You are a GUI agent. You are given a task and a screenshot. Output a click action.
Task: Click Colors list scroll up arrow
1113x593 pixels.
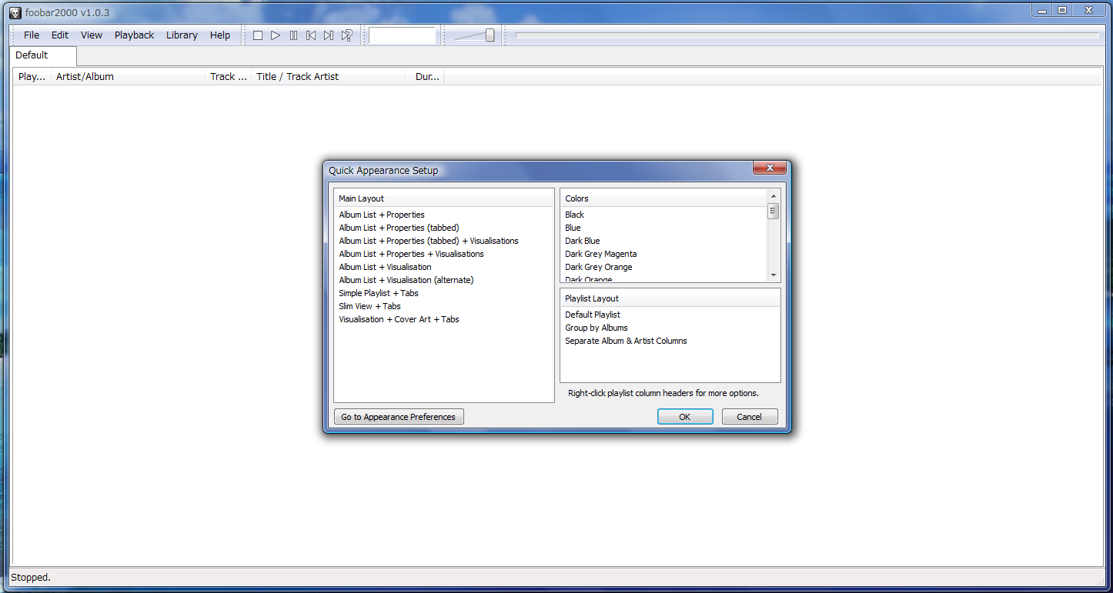(774, 196)
